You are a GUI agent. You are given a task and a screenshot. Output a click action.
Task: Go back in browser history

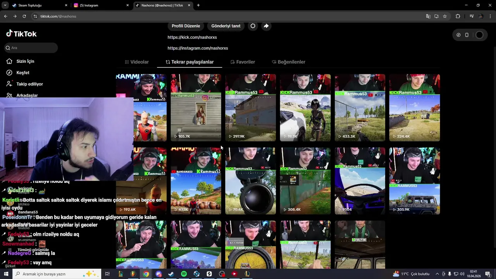tap(5, 16)
